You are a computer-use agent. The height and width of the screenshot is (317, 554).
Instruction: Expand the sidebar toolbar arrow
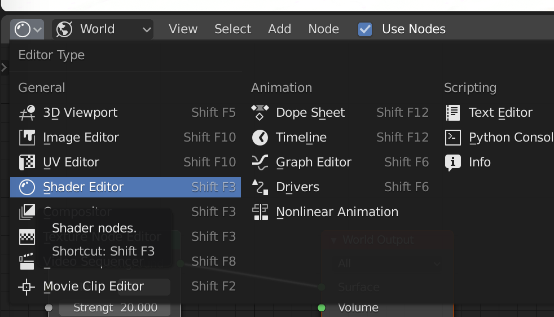[4, 67]
